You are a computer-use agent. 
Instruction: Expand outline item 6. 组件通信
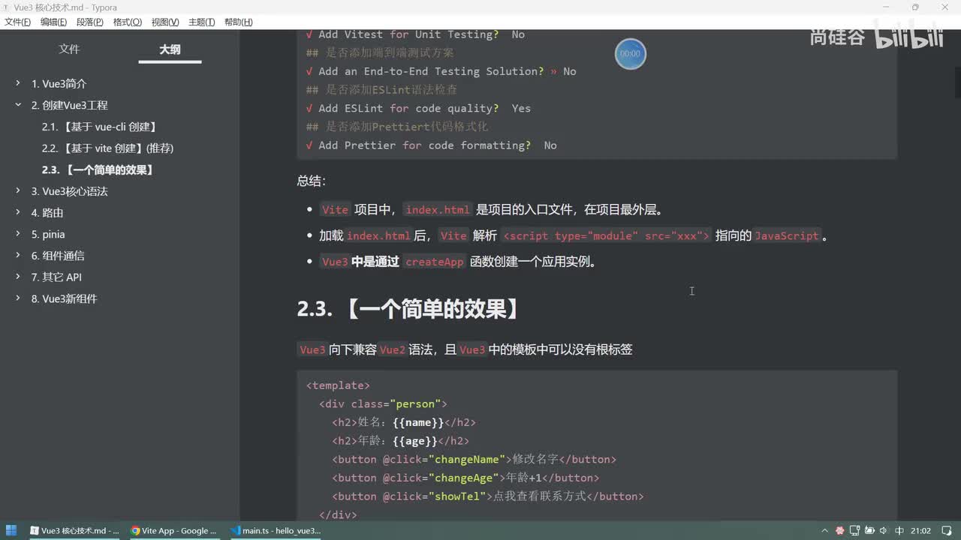tap(18, 256)
